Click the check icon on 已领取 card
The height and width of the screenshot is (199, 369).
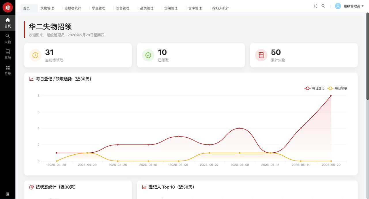[x=148, y=55]
